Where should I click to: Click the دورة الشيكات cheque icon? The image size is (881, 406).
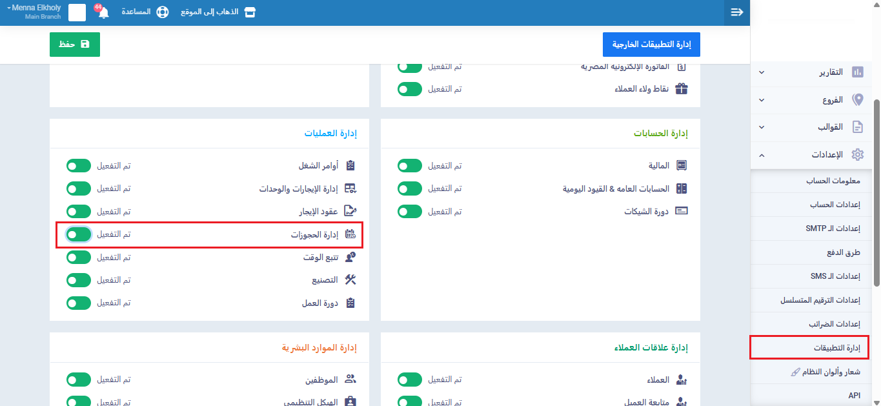[x=681, y=211]
